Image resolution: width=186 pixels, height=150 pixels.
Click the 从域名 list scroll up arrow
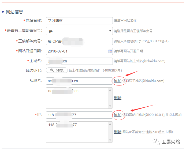point(110,90)
